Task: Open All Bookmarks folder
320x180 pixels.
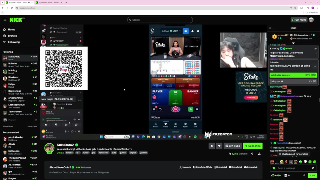Action: (312, 12)
